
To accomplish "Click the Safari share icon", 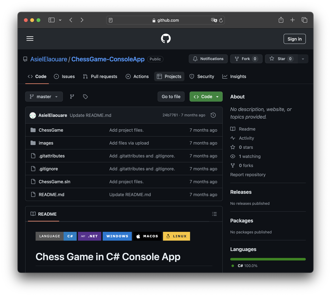I will (281, 20).
